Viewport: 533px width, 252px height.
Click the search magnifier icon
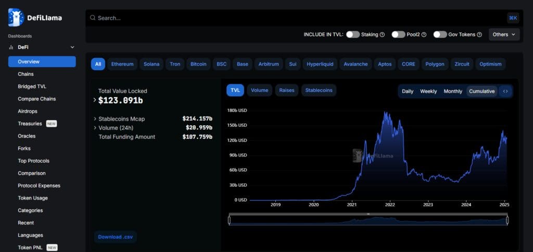point(93,18)
